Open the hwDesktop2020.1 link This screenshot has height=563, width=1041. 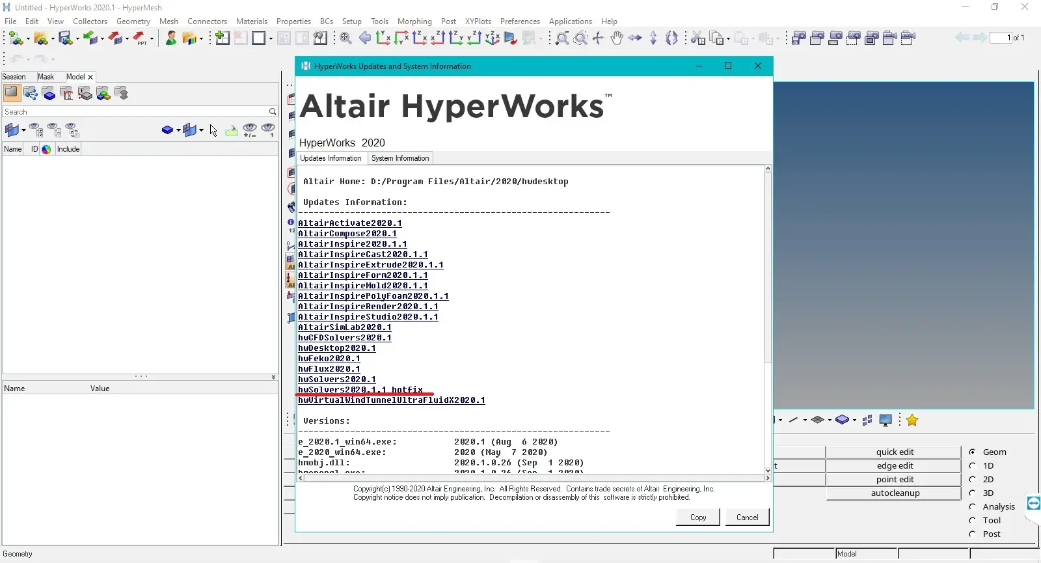pos(337,348)
